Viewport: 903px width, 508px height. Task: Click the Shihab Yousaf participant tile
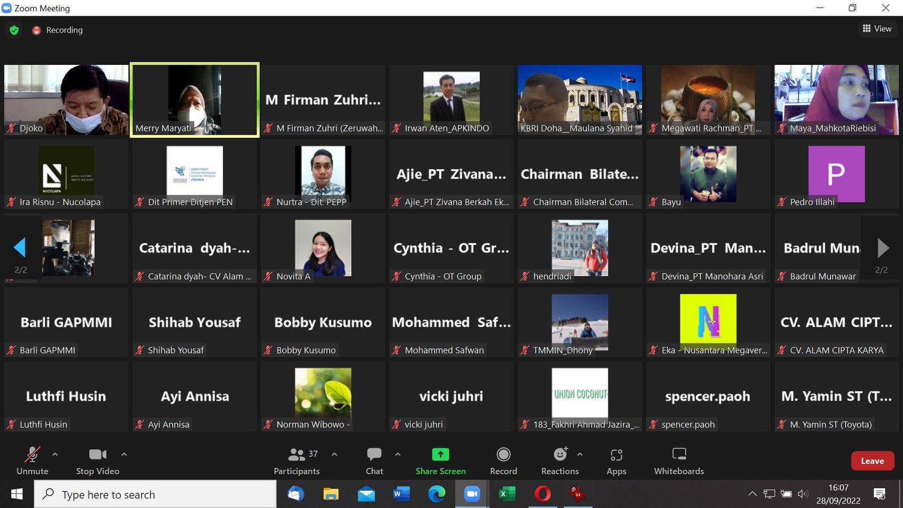[195, 322]
